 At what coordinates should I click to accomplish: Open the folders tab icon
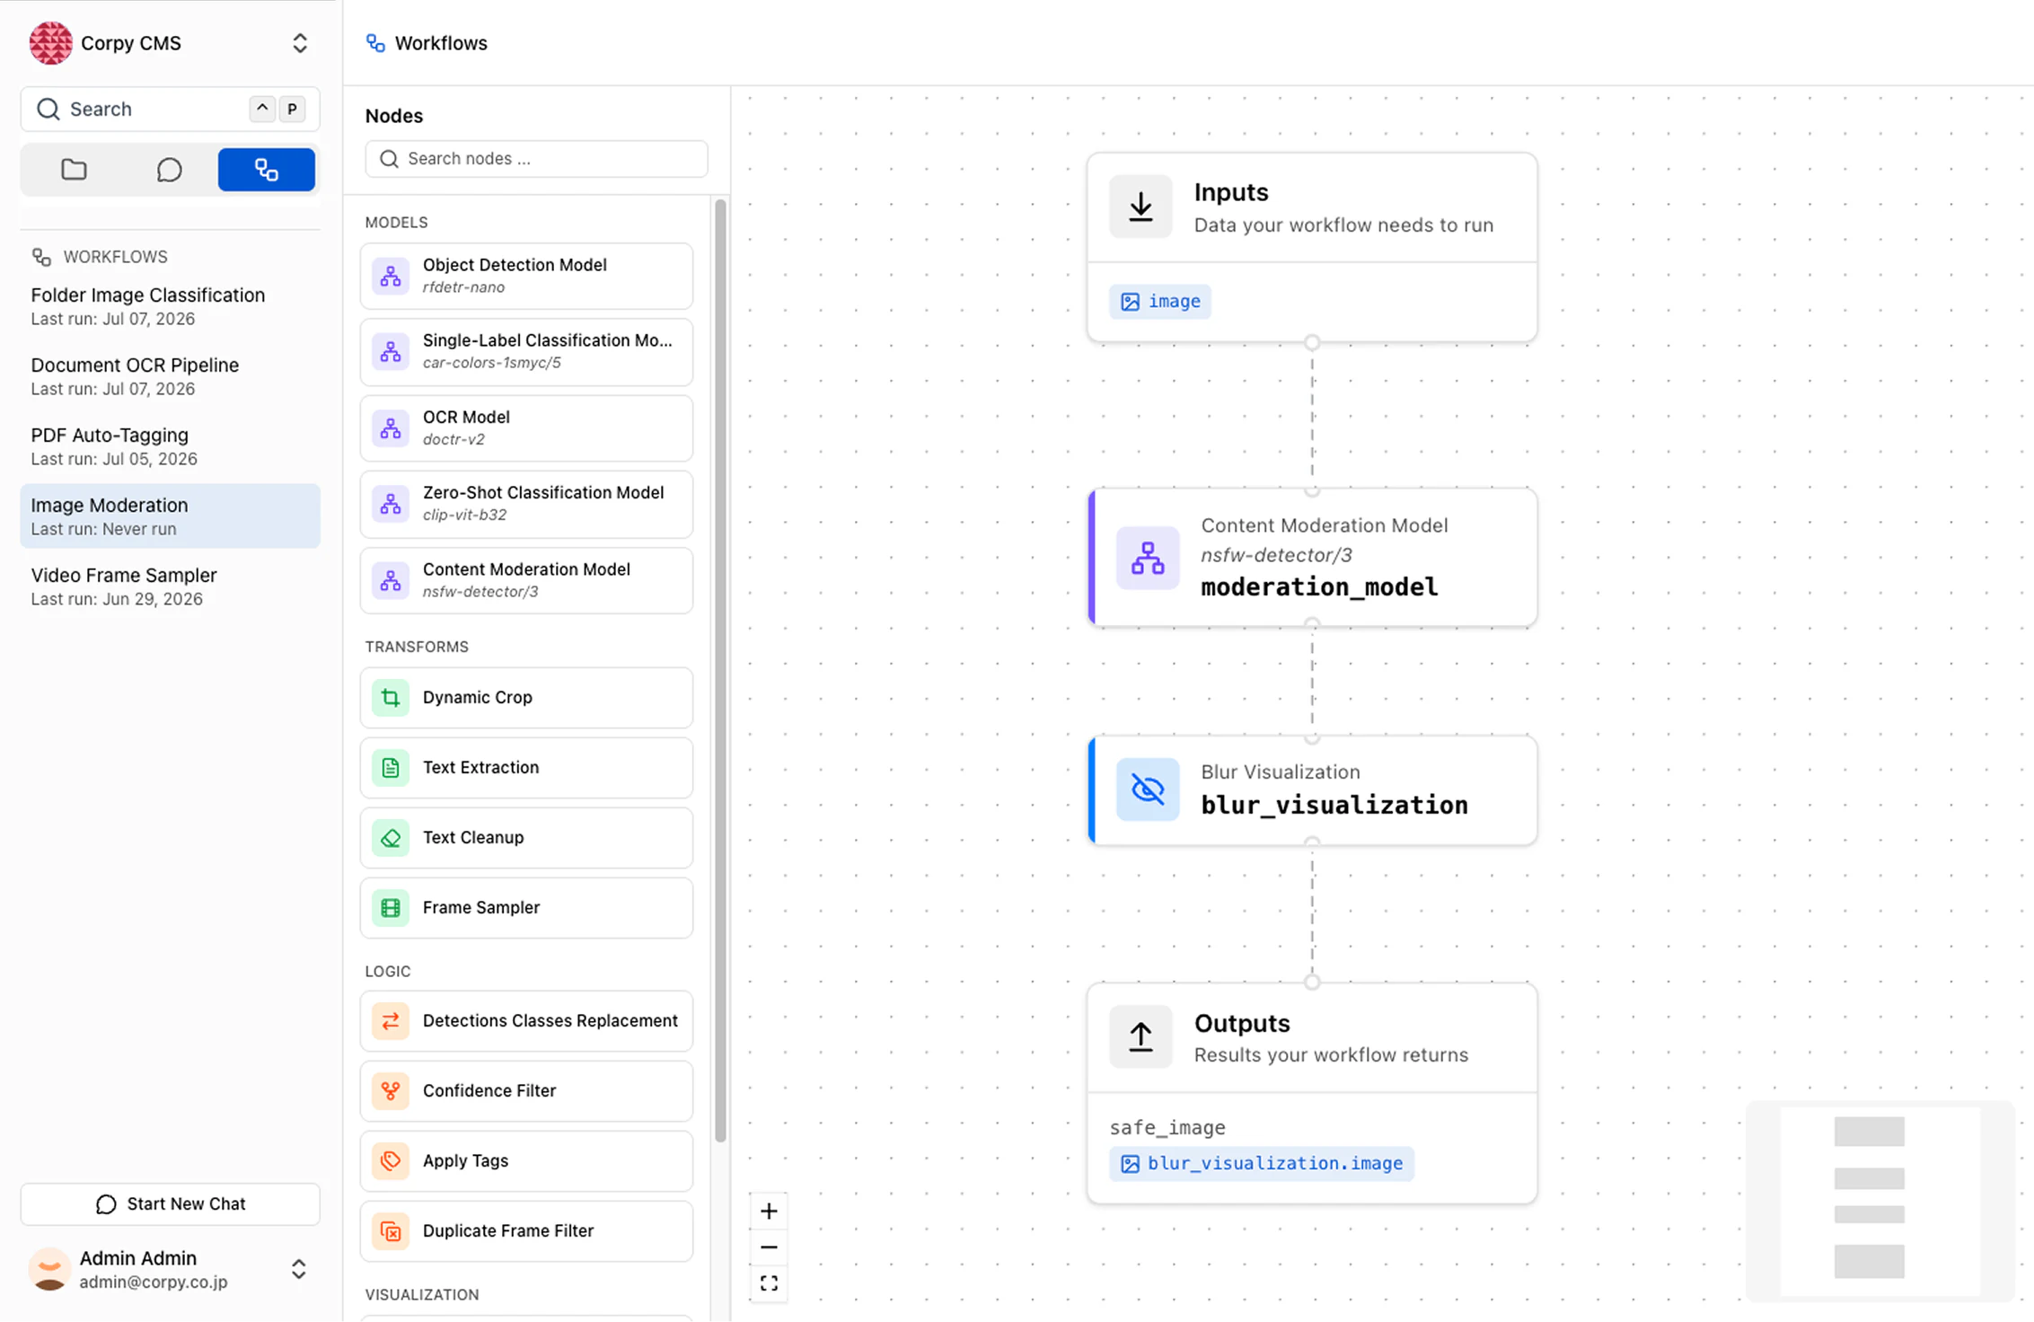[74, 170]
